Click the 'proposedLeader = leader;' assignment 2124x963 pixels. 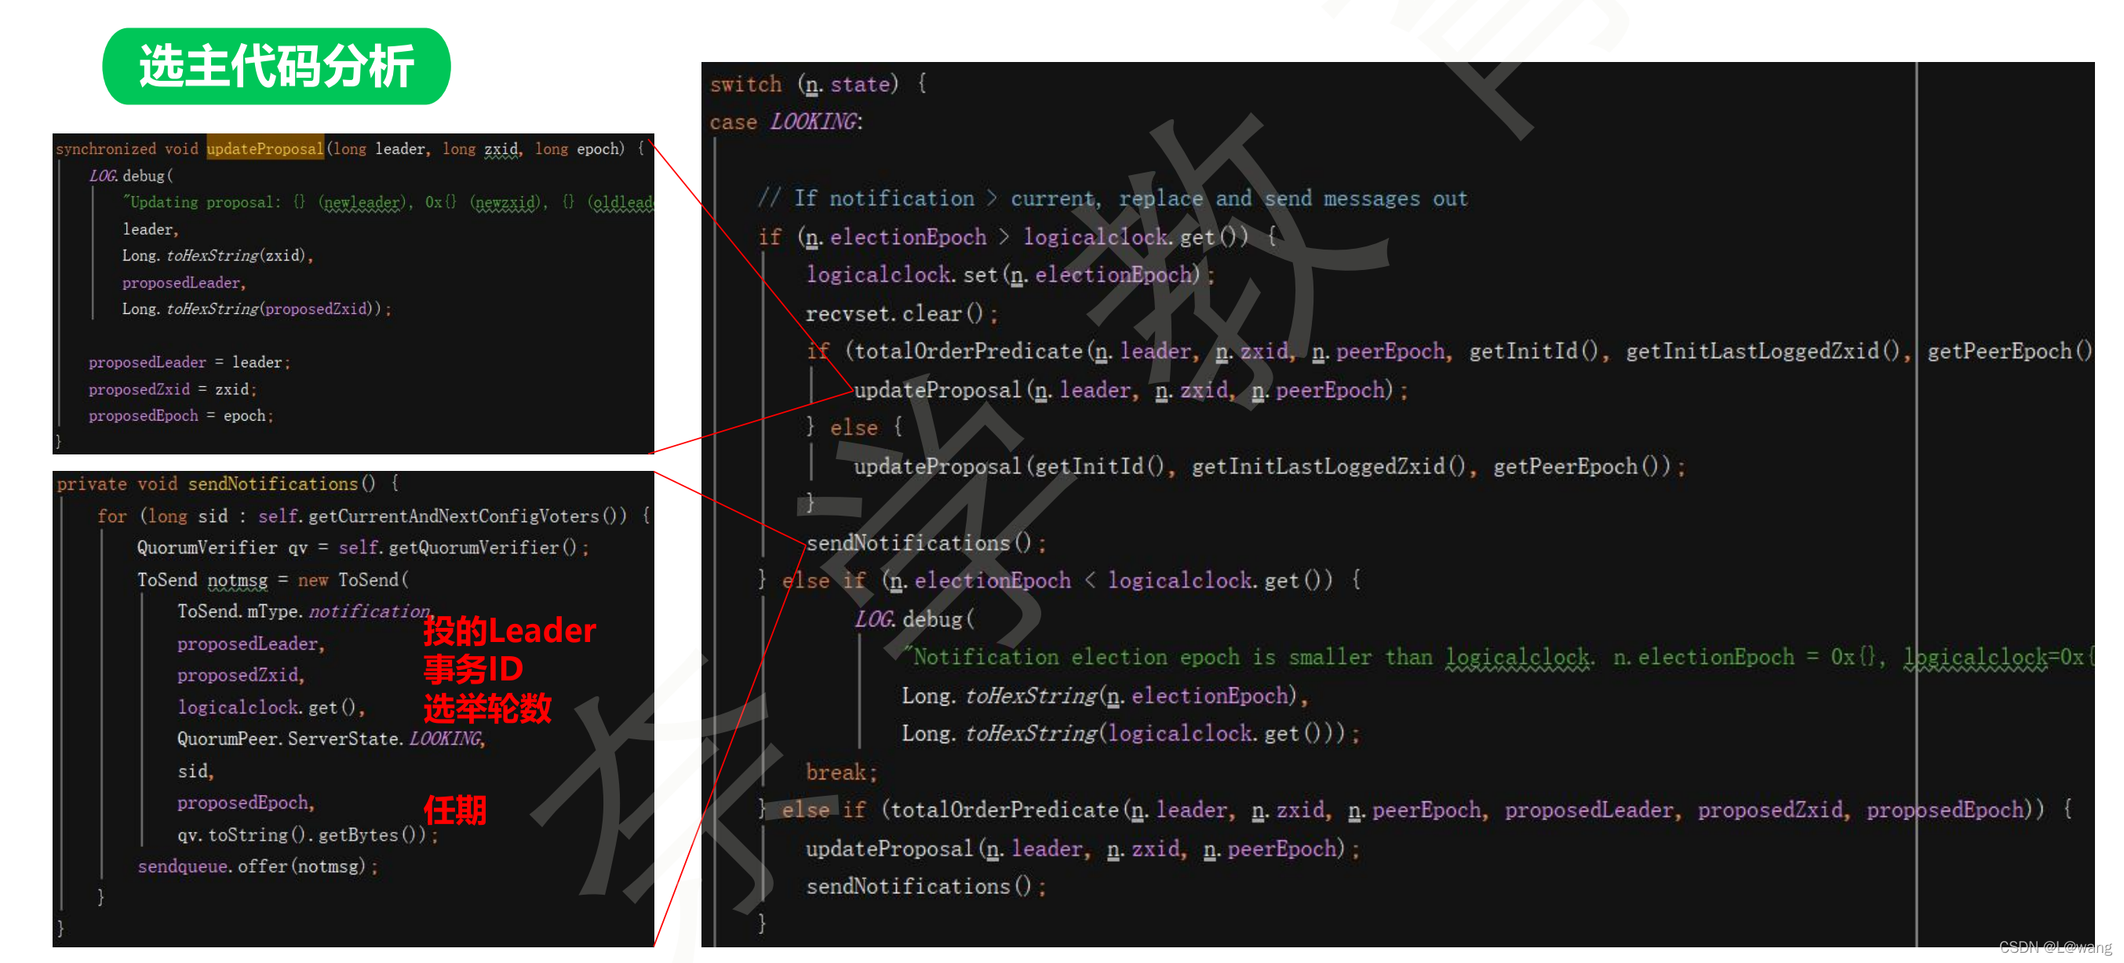189,362
